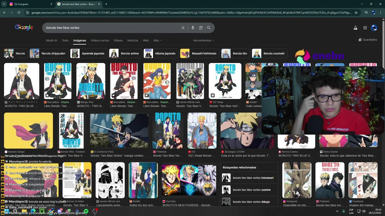View site information icon in address bar

coord(27,13)
